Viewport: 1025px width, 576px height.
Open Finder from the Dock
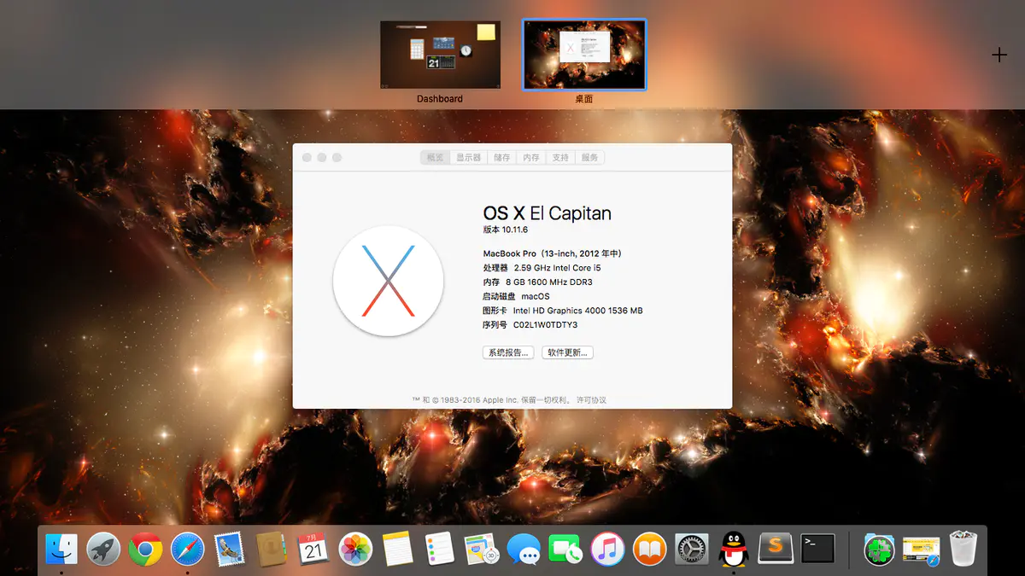pyautogui.click(x=61, y=549)
